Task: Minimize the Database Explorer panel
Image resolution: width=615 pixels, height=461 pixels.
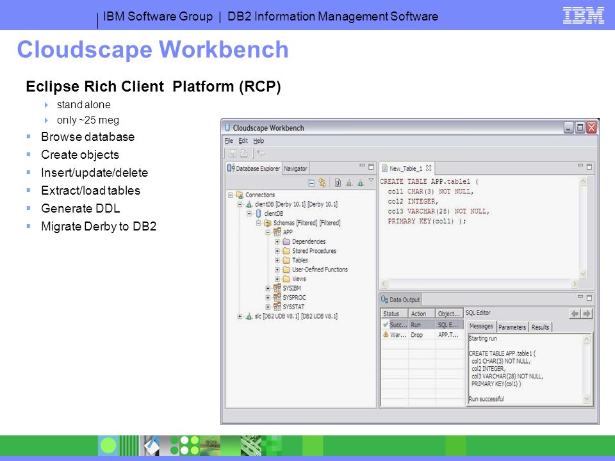Action: [x=362, y=166]
